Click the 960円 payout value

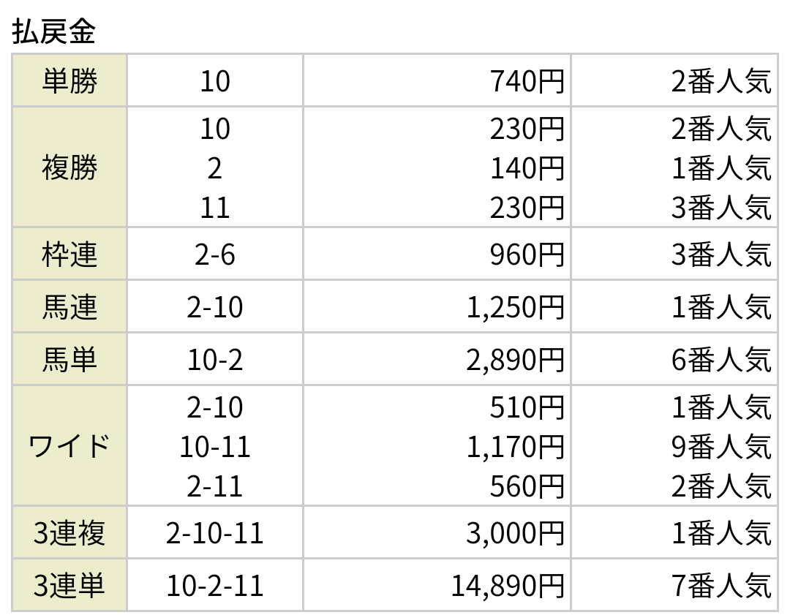(x=527, y=255)
